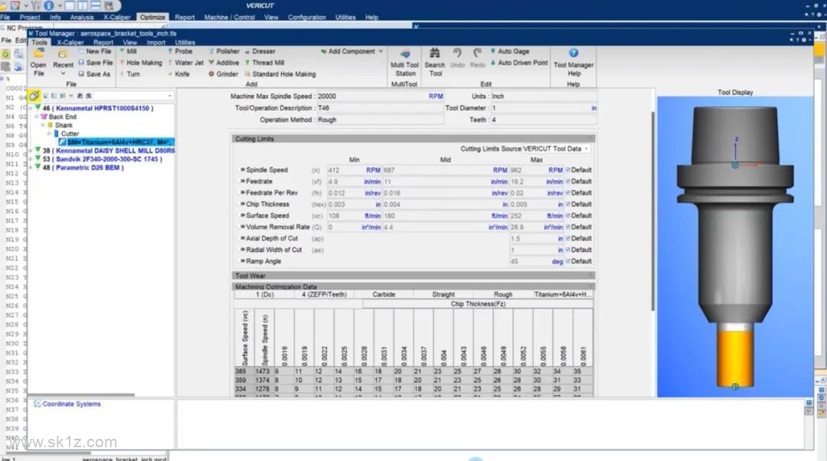This screenshot has width=827, height=461.
Task: Click the Recent files icon
Action: 63,54
